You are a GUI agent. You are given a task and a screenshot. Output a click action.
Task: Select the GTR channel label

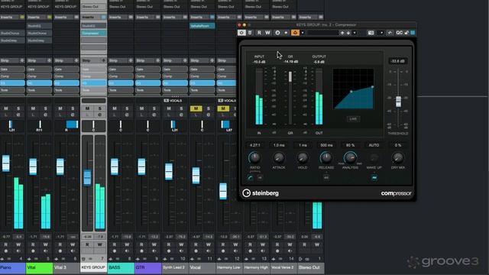coord(147,267)
